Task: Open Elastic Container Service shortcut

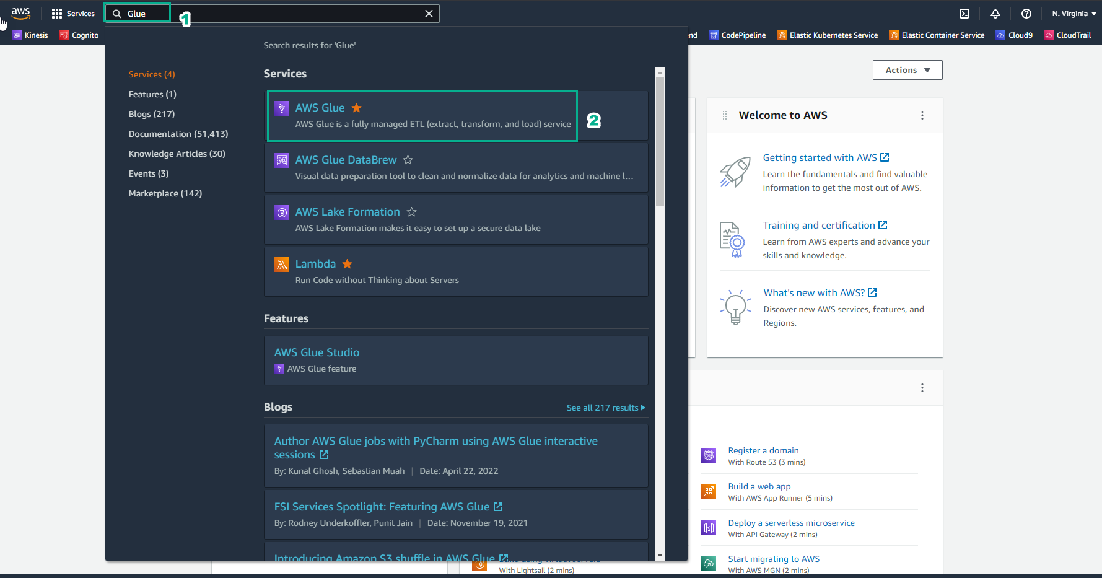Action: [x=937, y=35]
